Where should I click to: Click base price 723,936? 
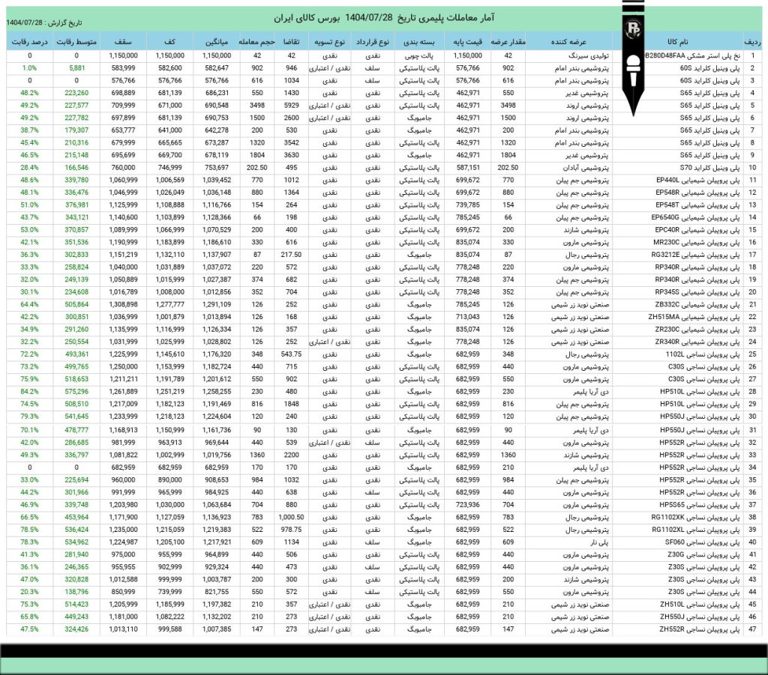[x=468, y=505]
